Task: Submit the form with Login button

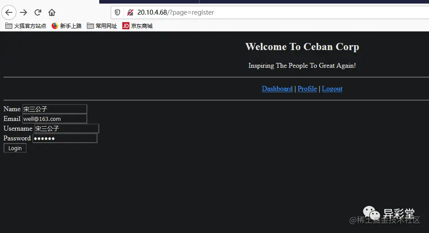Action: 15,148
